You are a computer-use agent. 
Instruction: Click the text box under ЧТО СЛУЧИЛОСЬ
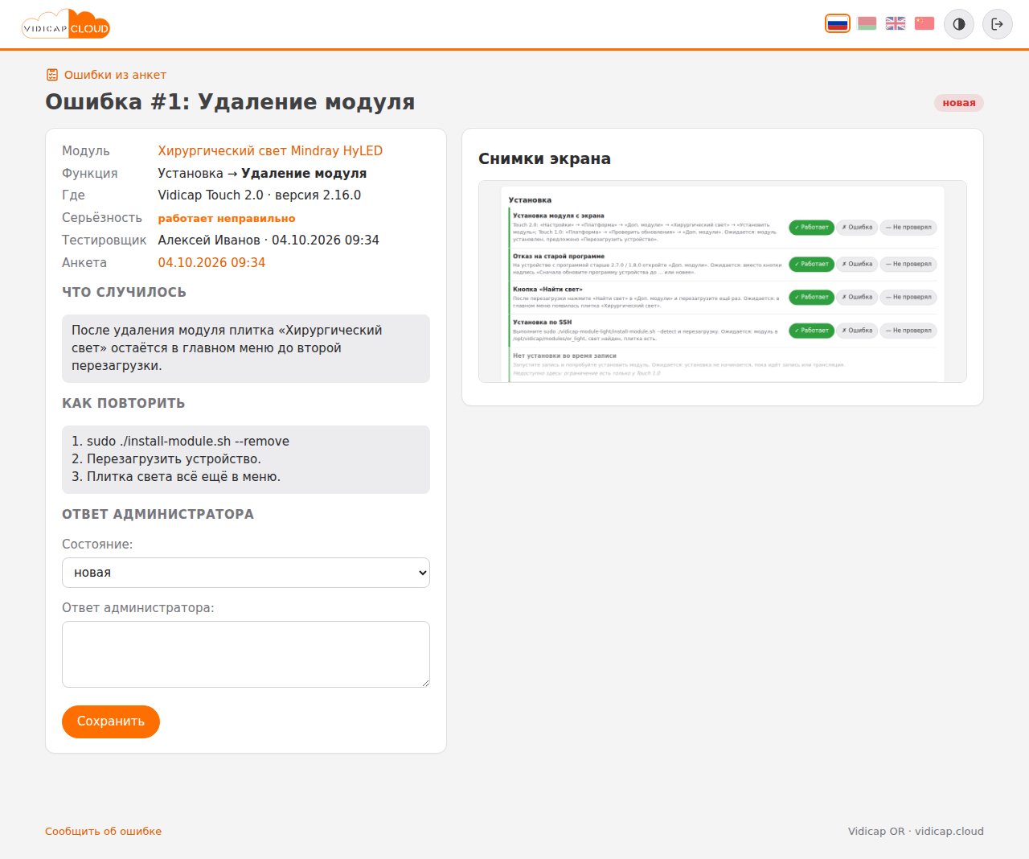(x=246, y=348)
